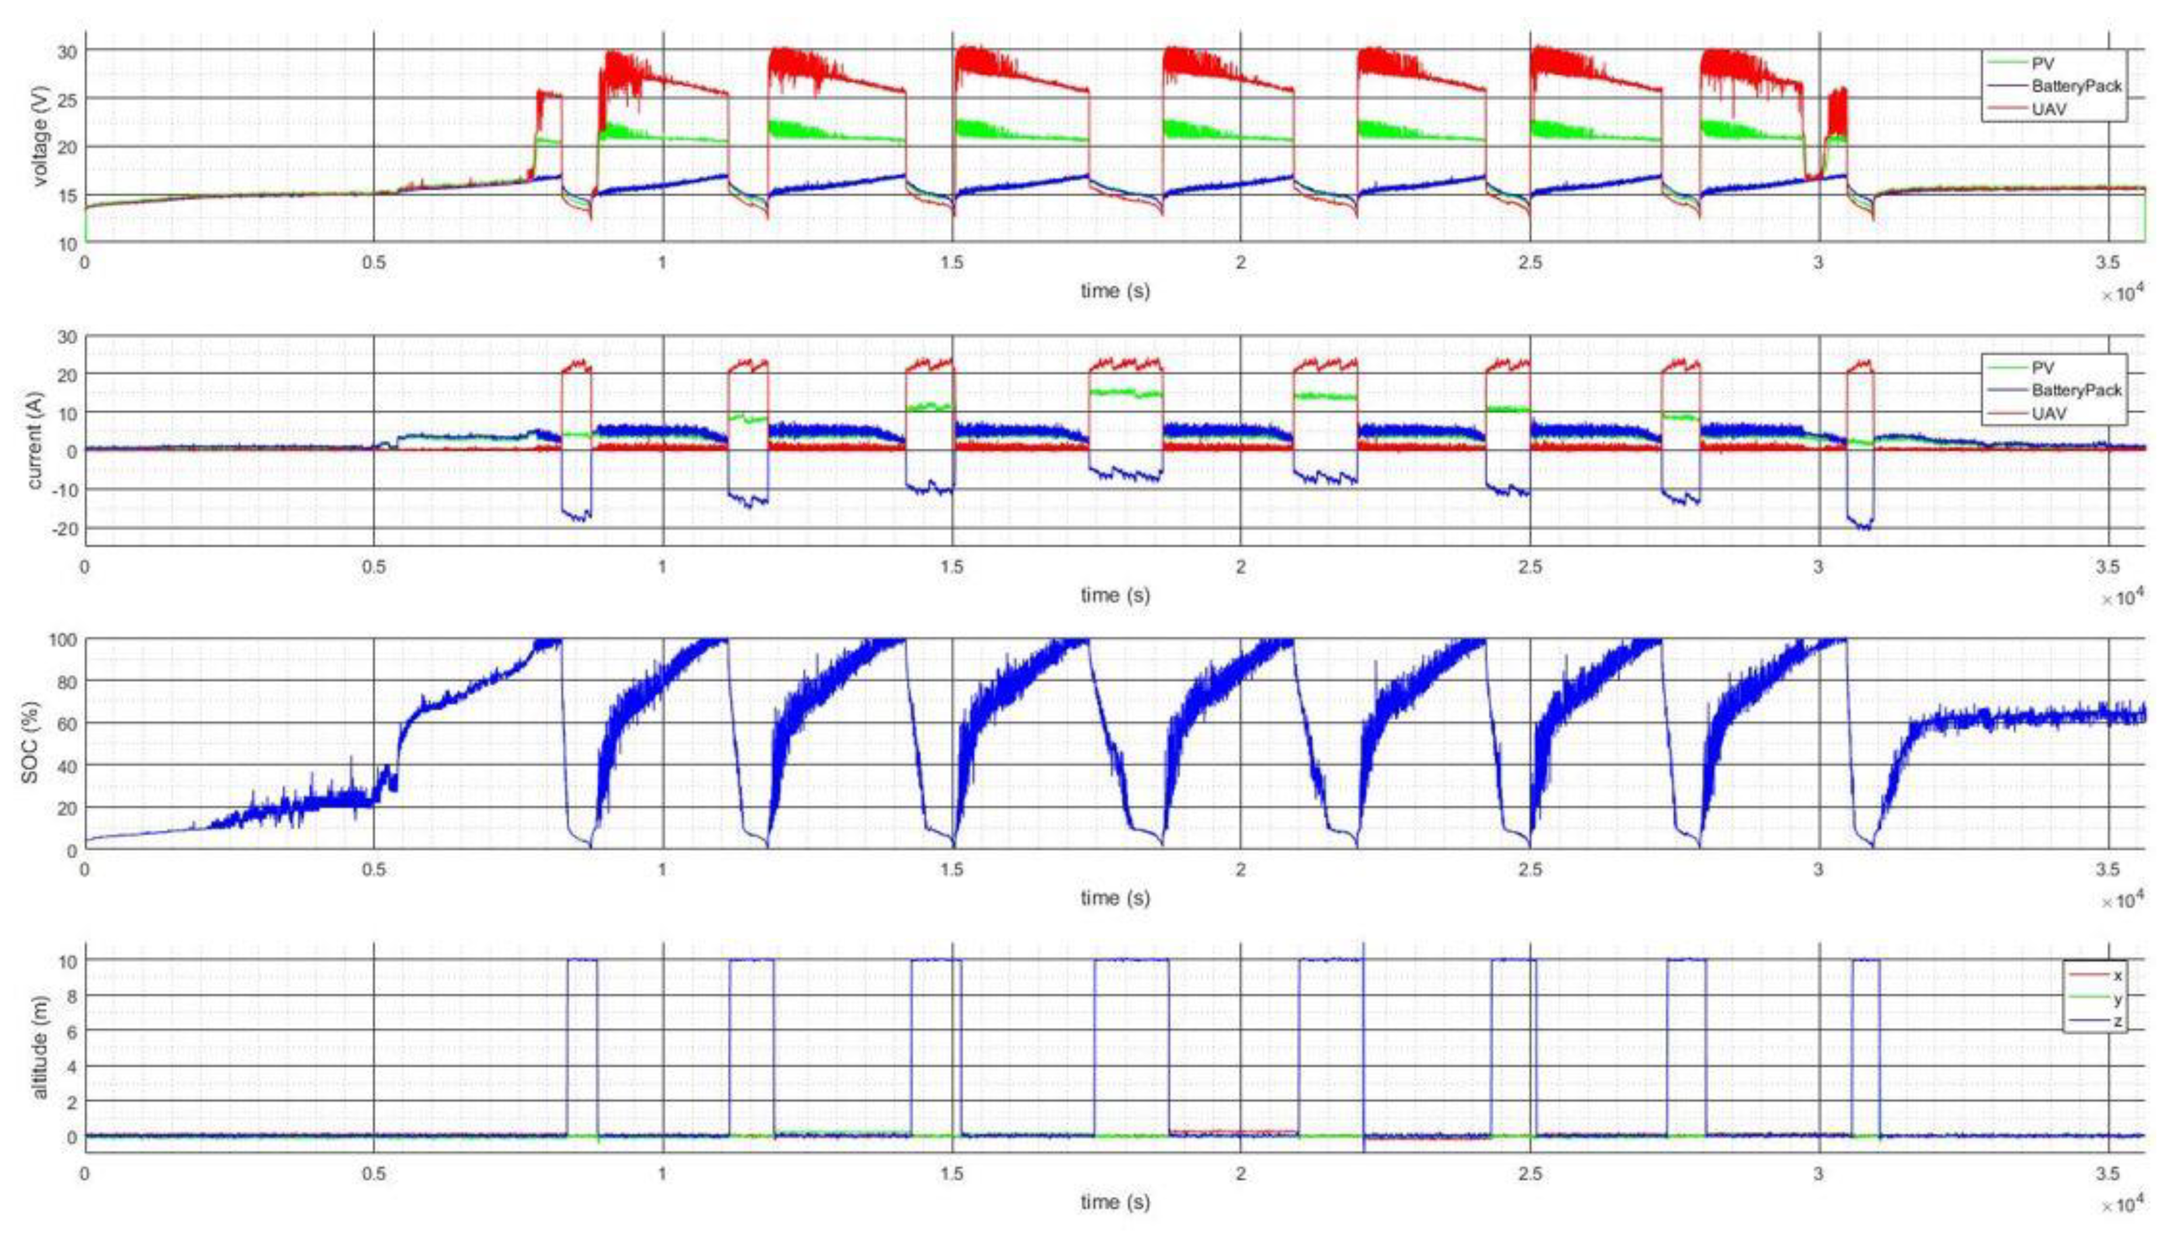The image size is (2175, 1237).
Task: Click the 100 tick label on SOC axis
Action: pyautogui.click(x=64, y=640)
